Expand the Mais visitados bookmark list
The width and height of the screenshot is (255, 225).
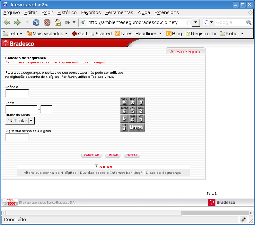47,34
